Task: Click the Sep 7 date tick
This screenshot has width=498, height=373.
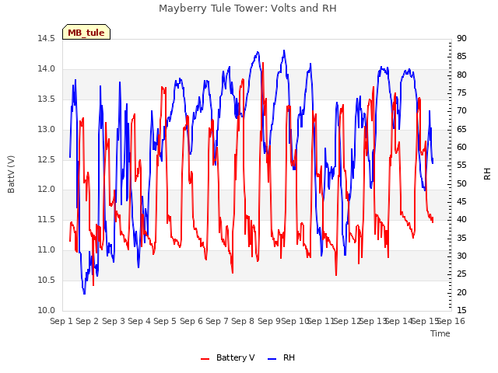Action: [217, 321]
